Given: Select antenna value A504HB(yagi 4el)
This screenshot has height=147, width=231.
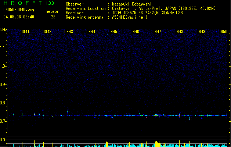Looking at the screenshot, I should point(130,17).
